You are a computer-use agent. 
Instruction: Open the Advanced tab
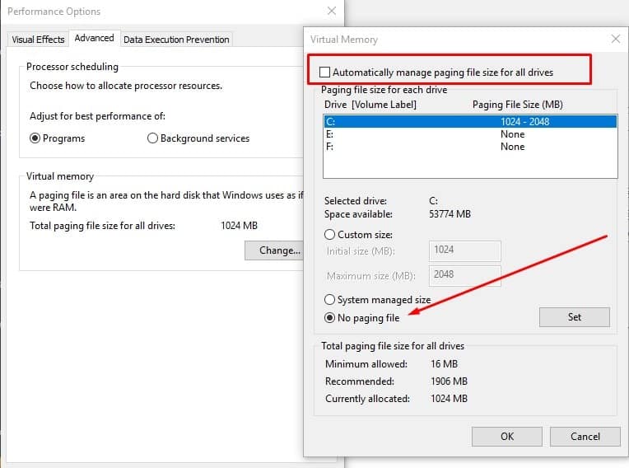[x=95, y=38]
